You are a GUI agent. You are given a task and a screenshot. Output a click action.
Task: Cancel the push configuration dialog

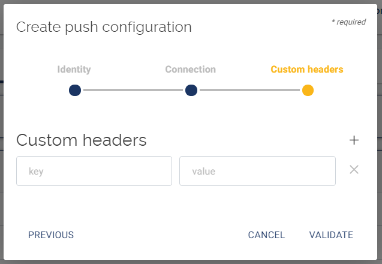point(266,235)
